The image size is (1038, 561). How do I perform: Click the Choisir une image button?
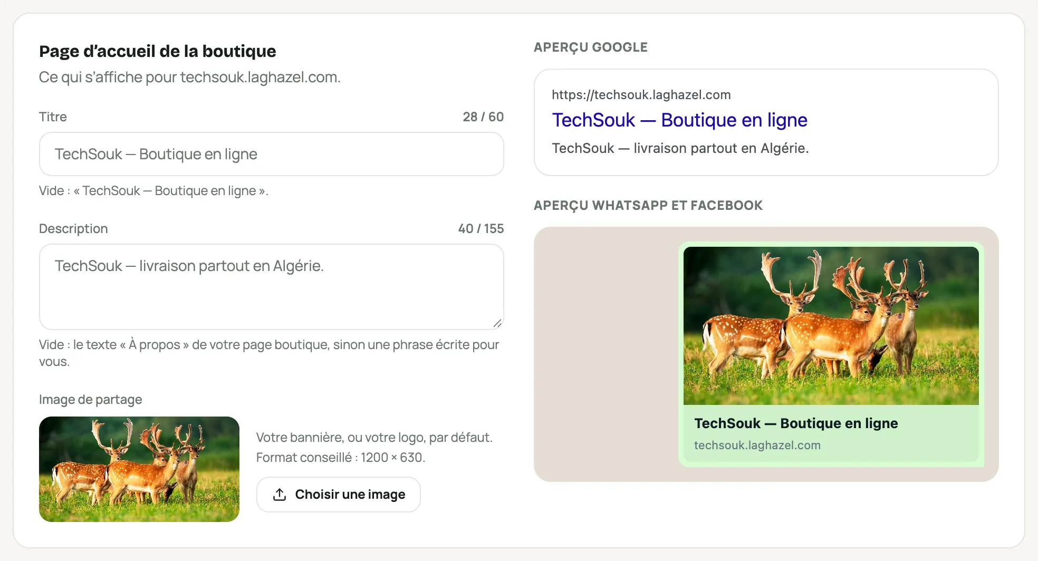tap(338, 495)
